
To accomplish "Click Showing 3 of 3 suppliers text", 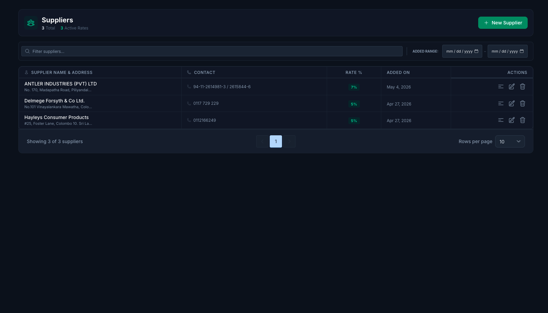I will click(x=55, y=141).
